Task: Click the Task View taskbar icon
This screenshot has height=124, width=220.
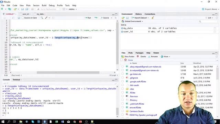Action: click(x=14, y=122)
